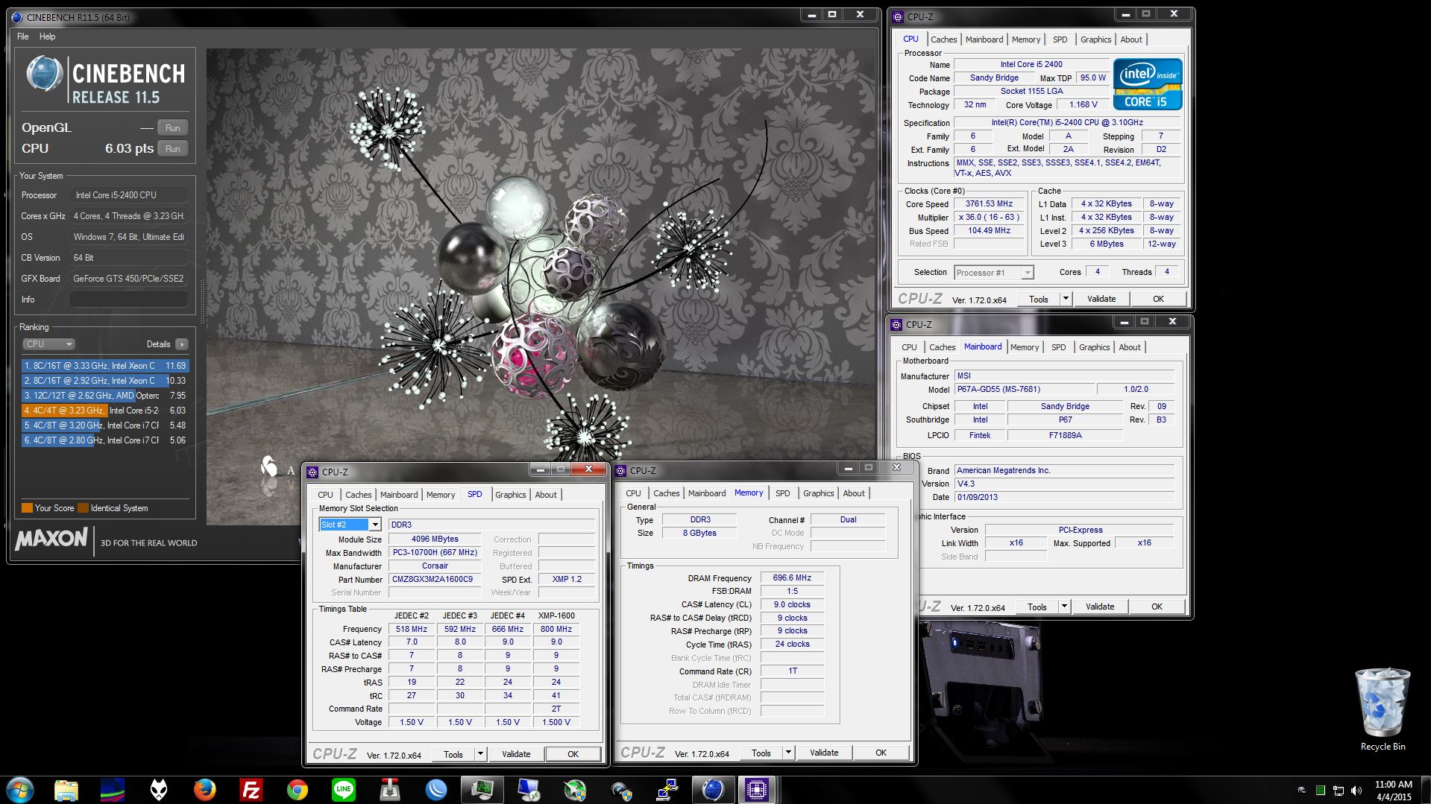Open the network tray icon
The image size is (1431, 804).
[1339, 791]
